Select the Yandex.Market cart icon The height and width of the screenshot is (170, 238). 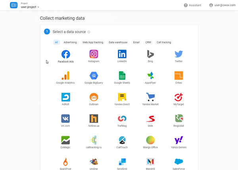point(150,97)
